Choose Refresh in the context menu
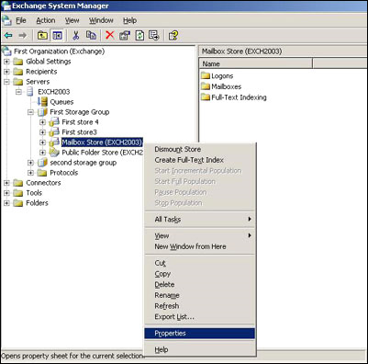 pos(199,306)
